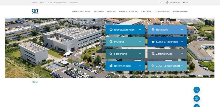Click the Unternehmen building icon
The height and width of the screenshot is (107, 220).
point(111,66)
